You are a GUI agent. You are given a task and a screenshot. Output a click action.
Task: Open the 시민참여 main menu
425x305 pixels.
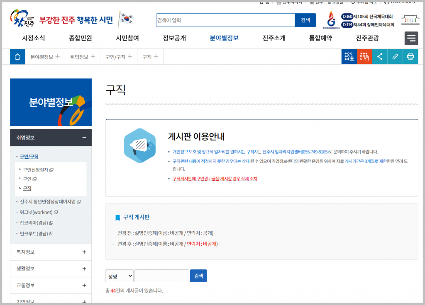tap(127, 38)
